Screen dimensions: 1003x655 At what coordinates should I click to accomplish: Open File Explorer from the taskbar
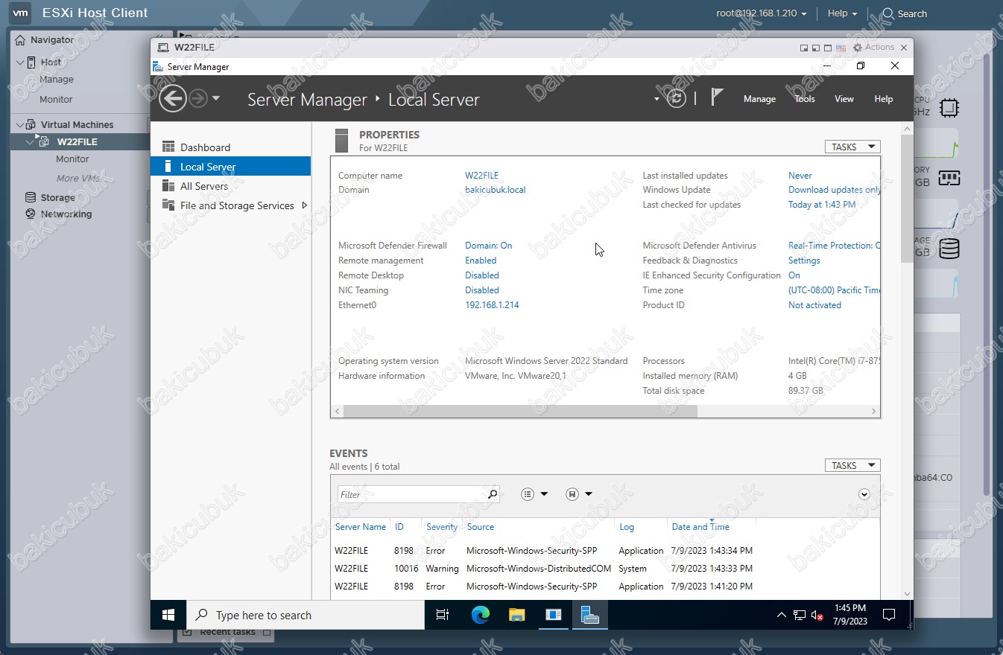pyautogui.click(x=517, y=615)
